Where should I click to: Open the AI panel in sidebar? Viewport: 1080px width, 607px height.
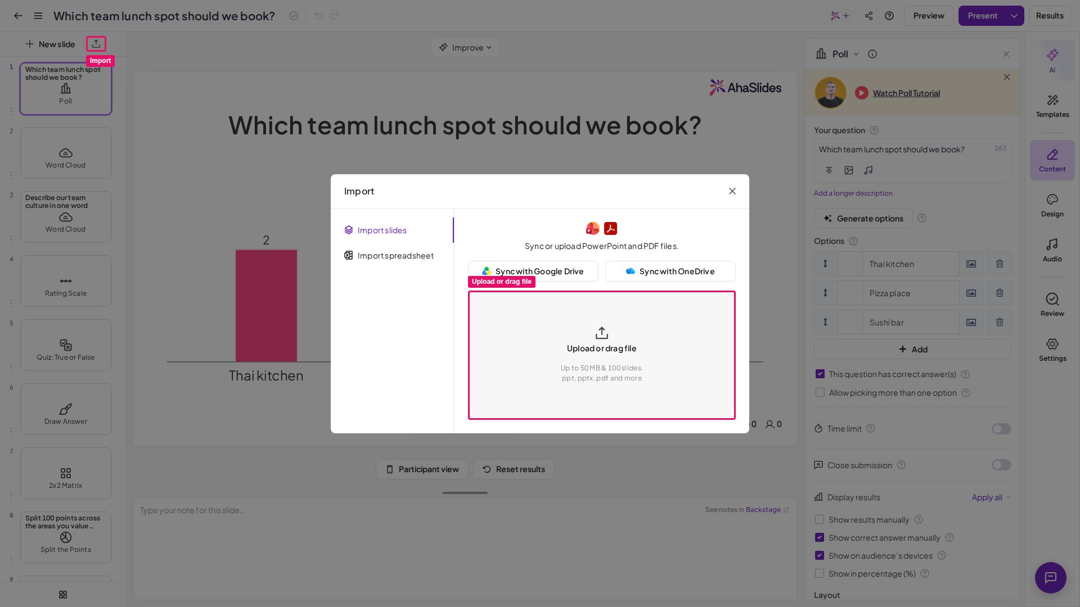(x=1052, y=61)
